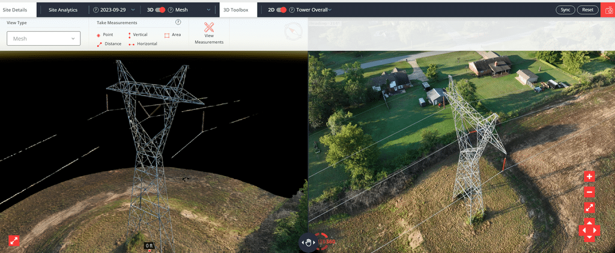This screenshot has height=253, width=615.
Task: Pan the 2D photo down
Action: pyautogui.click(x=589, y=238)
